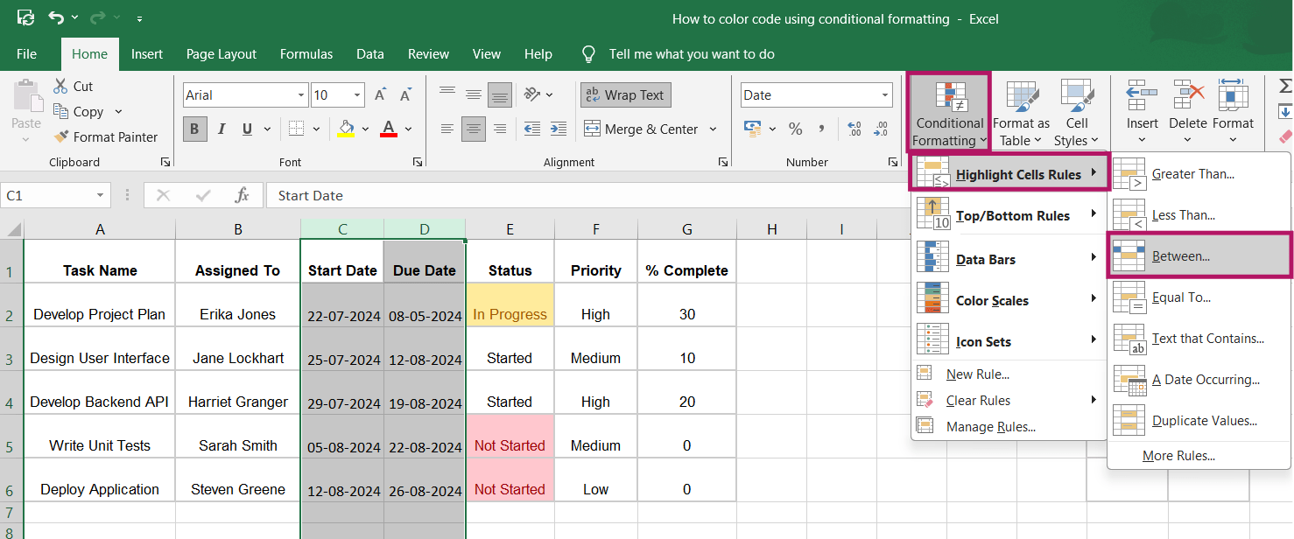Switch to the Formulas tab
The height and width of the screenshot is (539, 1294).
pyautogui.click(x=306, y=53)
